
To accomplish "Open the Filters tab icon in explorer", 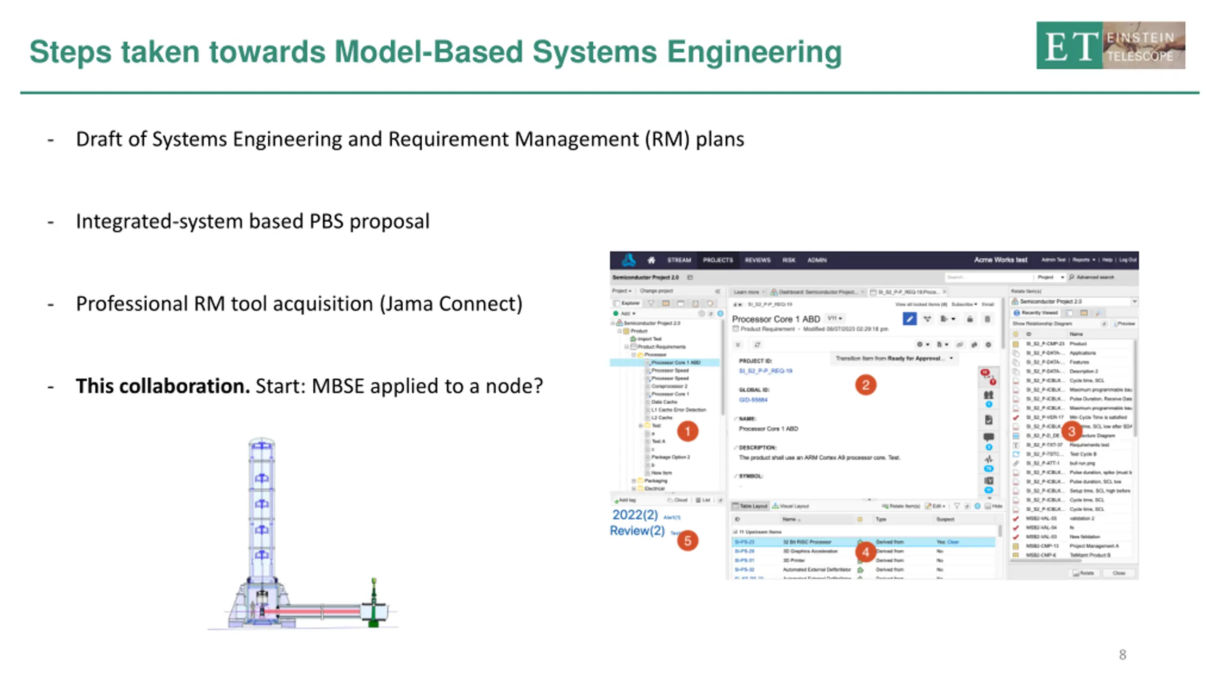I will point(651,303).
